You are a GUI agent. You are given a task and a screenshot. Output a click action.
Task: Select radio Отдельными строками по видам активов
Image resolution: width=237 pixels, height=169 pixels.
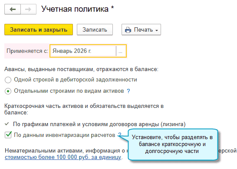(x=8, y=91)
